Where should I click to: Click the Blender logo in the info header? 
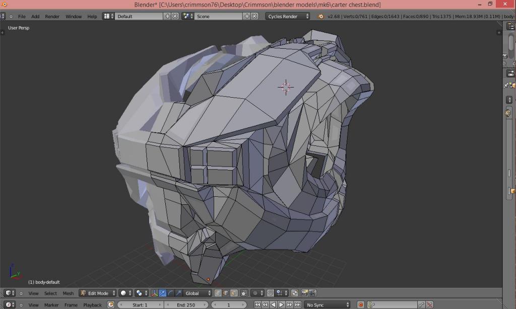320,16
